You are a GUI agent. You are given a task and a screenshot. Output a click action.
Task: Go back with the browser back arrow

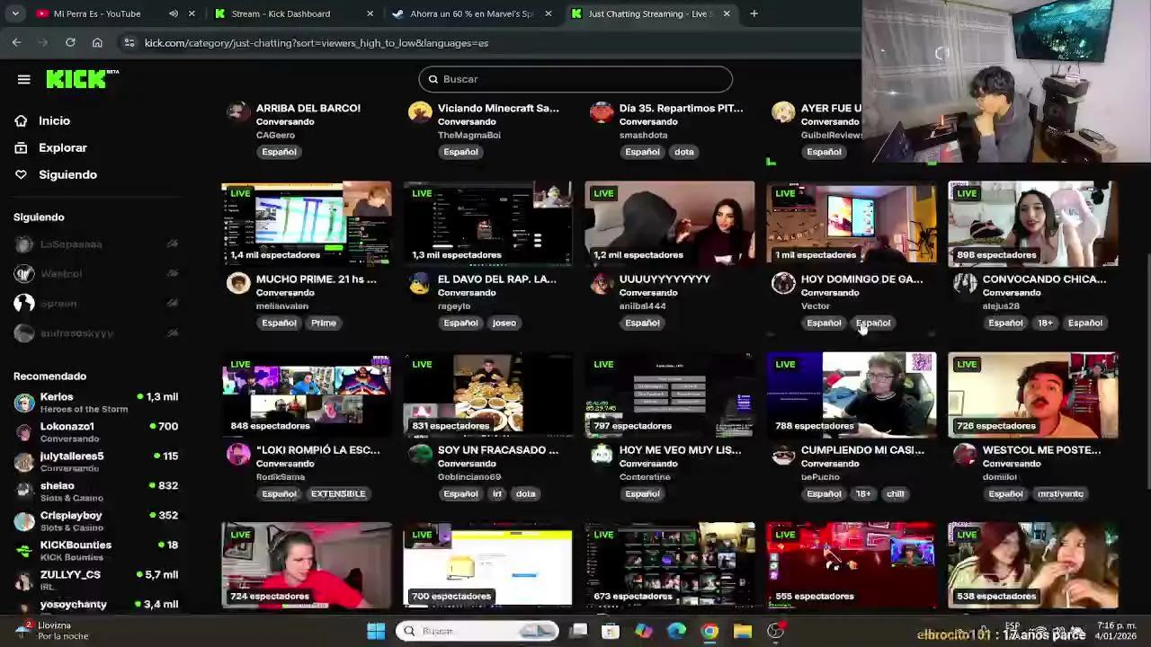click(x=16, y=42)
